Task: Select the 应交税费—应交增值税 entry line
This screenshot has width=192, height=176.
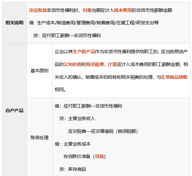Action: click(103, 131)
